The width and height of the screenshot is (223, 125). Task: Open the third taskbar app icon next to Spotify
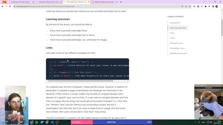(42, 122)
